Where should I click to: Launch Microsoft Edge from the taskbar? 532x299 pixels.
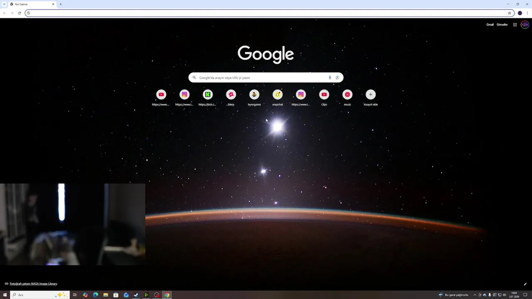point(96,295)
